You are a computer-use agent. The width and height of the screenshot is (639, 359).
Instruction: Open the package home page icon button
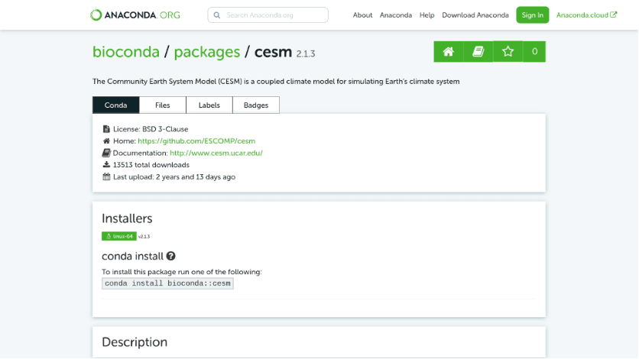coord(448,52)
